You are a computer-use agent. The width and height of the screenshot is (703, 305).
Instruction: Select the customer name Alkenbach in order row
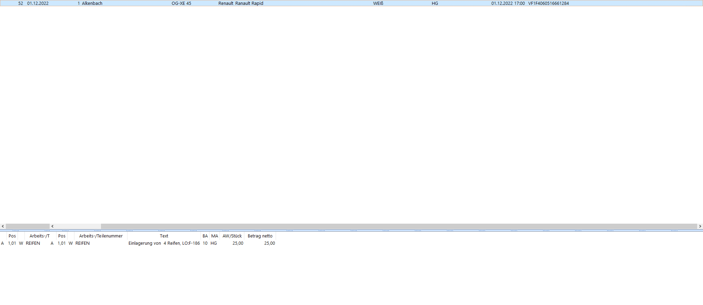[x=92, y=3]
